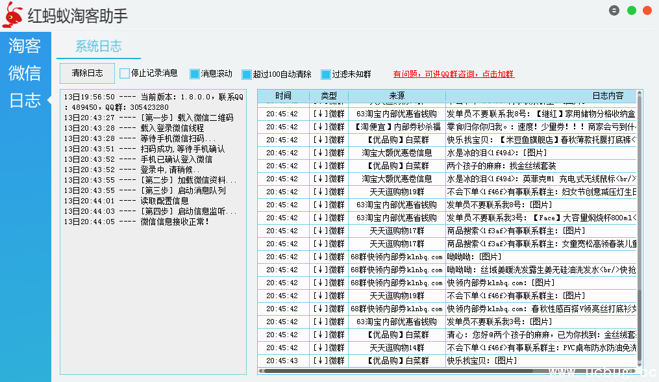Click the horizontal scrollbar under log table
The width and height of the screenshot is (659, 382).
pyautogui.click(x=447, y=371)
